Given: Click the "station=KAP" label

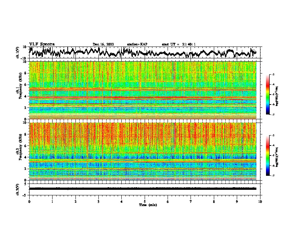Looking at the screenshot, I should point(137,44).
